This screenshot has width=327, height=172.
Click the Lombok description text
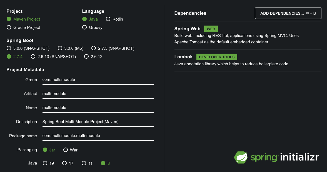pyautogui.click(x=232, y=64)
